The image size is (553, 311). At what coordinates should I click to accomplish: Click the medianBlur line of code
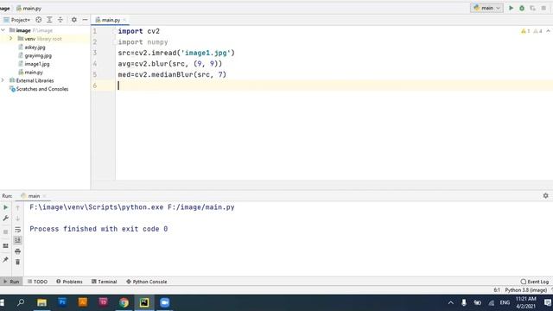[x=172, y=74]
